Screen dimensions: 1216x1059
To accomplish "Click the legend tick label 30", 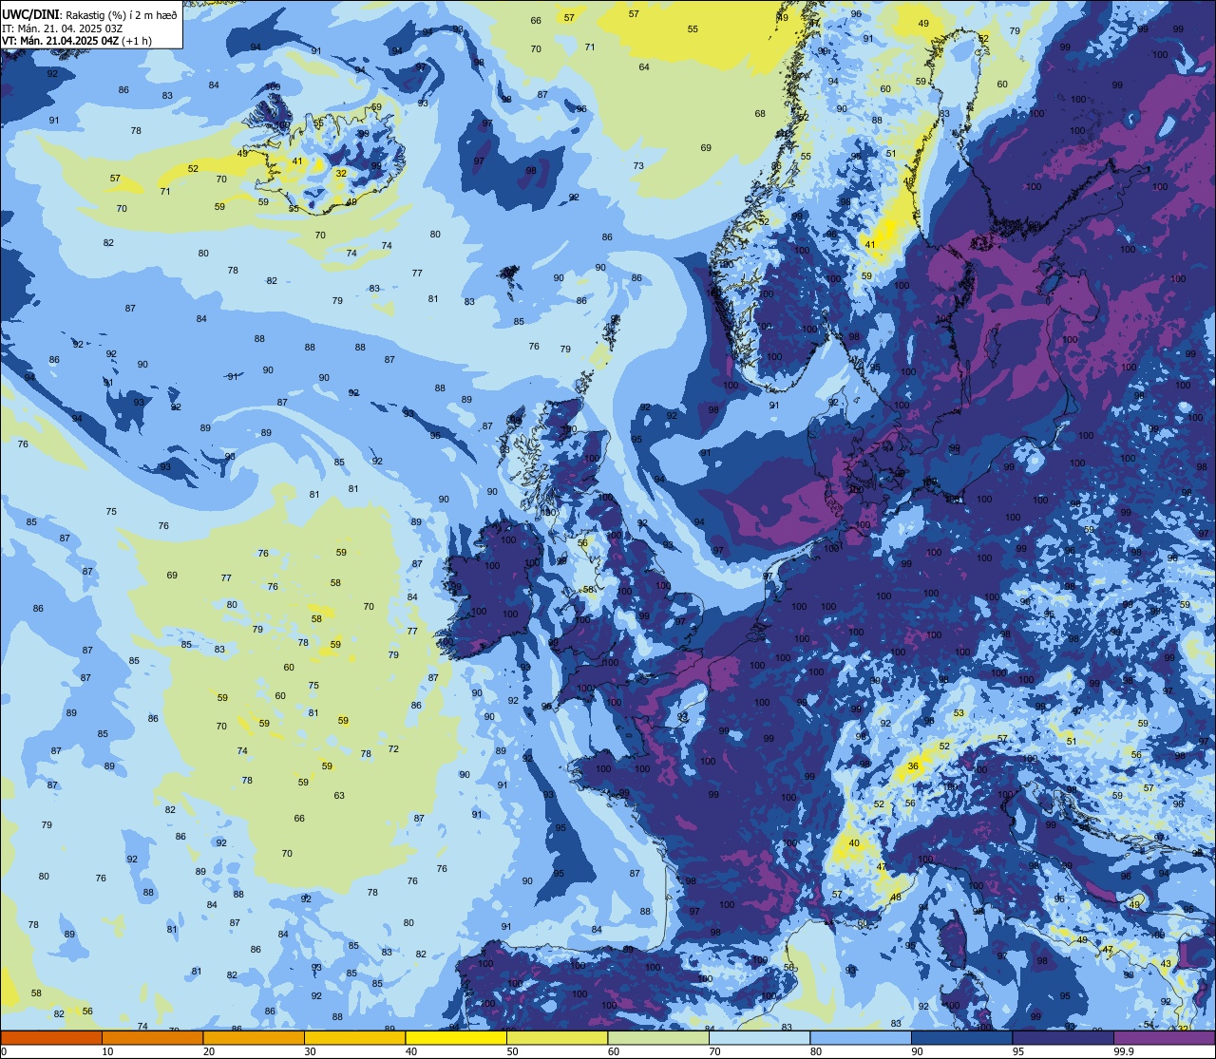I will [310, 1051].
